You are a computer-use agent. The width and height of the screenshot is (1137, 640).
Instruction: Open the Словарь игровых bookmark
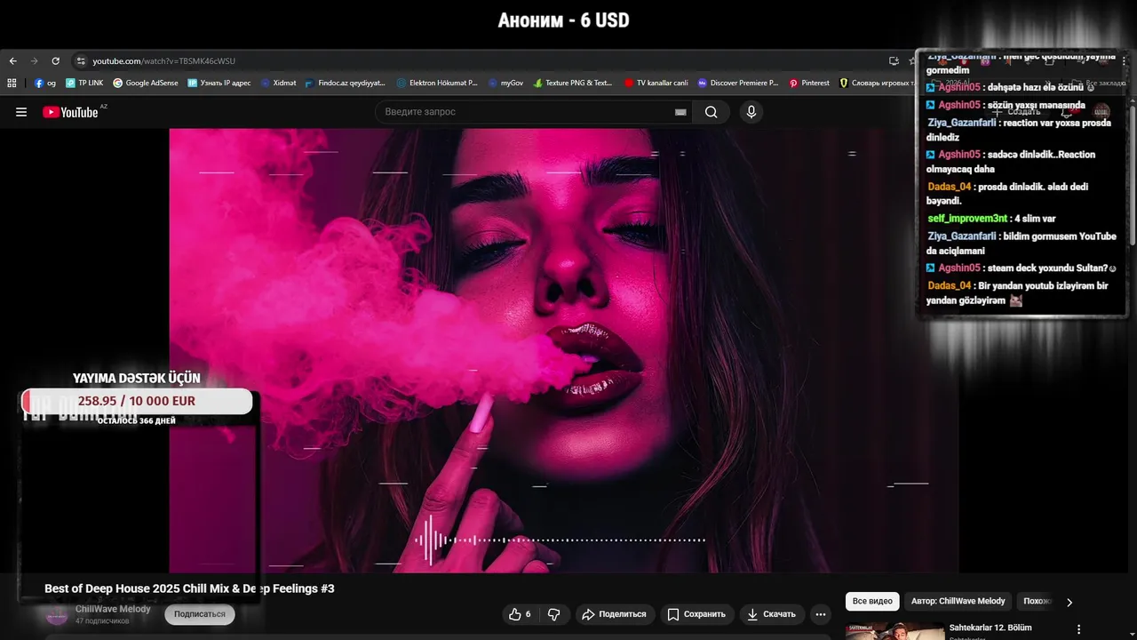pos(877,83)
